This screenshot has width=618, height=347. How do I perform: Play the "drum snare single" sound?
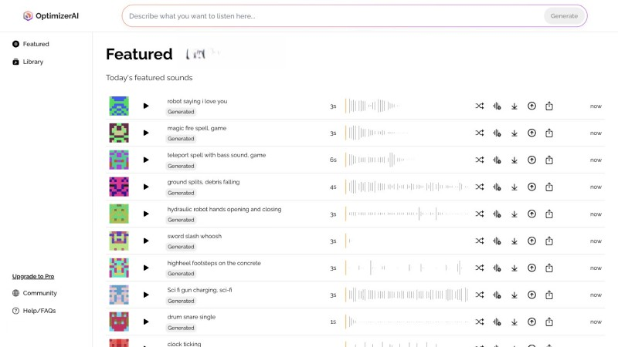(146, 322)
